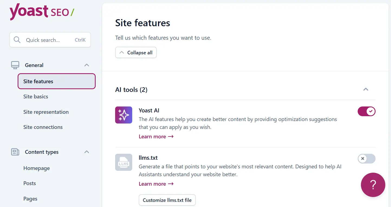Collapse the Content types section chevron

pyautogui.click(x=86, y=152)
